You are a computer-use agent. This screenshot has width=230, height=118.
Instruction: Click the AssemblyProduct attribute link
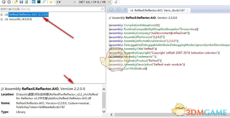point(136,61)
